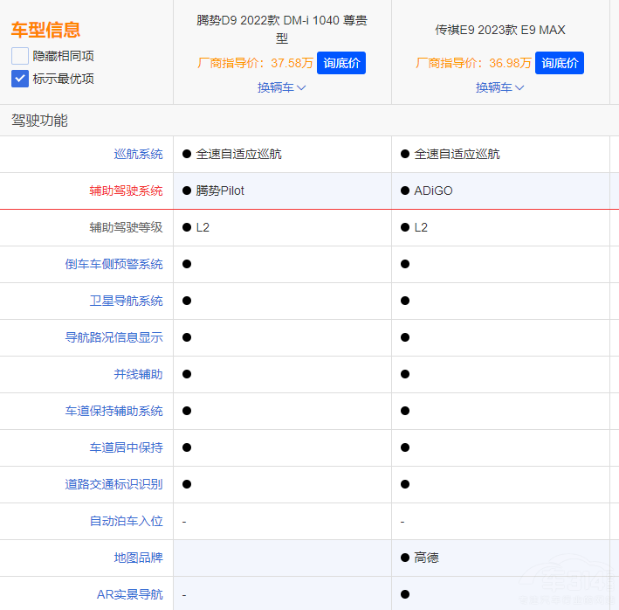
Task: Open the 卫星导航系统 link
Action: (x=126, y=301)
